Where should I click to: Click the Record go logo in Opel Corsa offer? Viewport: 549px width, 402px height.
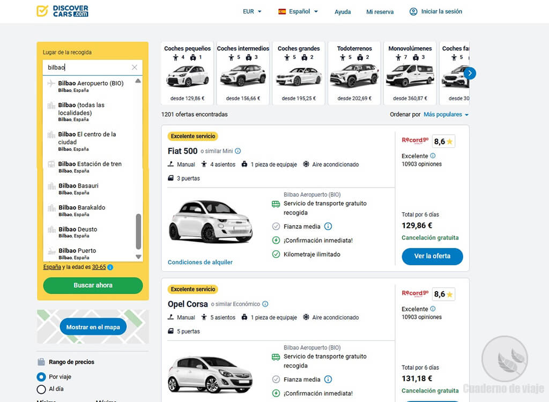[x=415, y=293]
